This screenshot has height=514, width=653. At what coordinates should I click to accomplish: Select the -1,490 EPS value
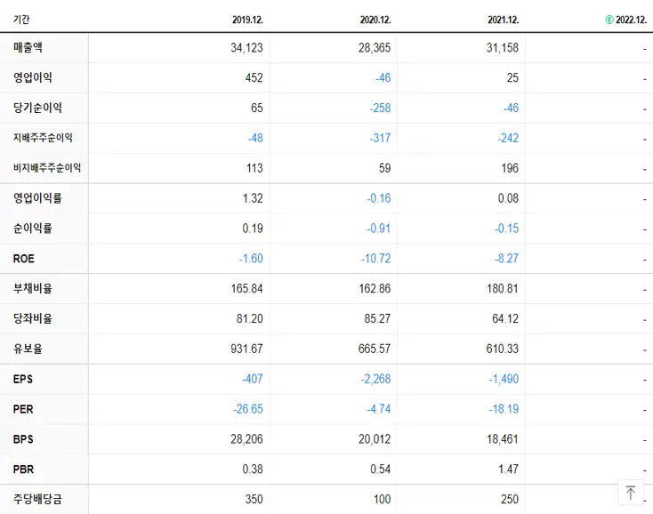[504, 379]
